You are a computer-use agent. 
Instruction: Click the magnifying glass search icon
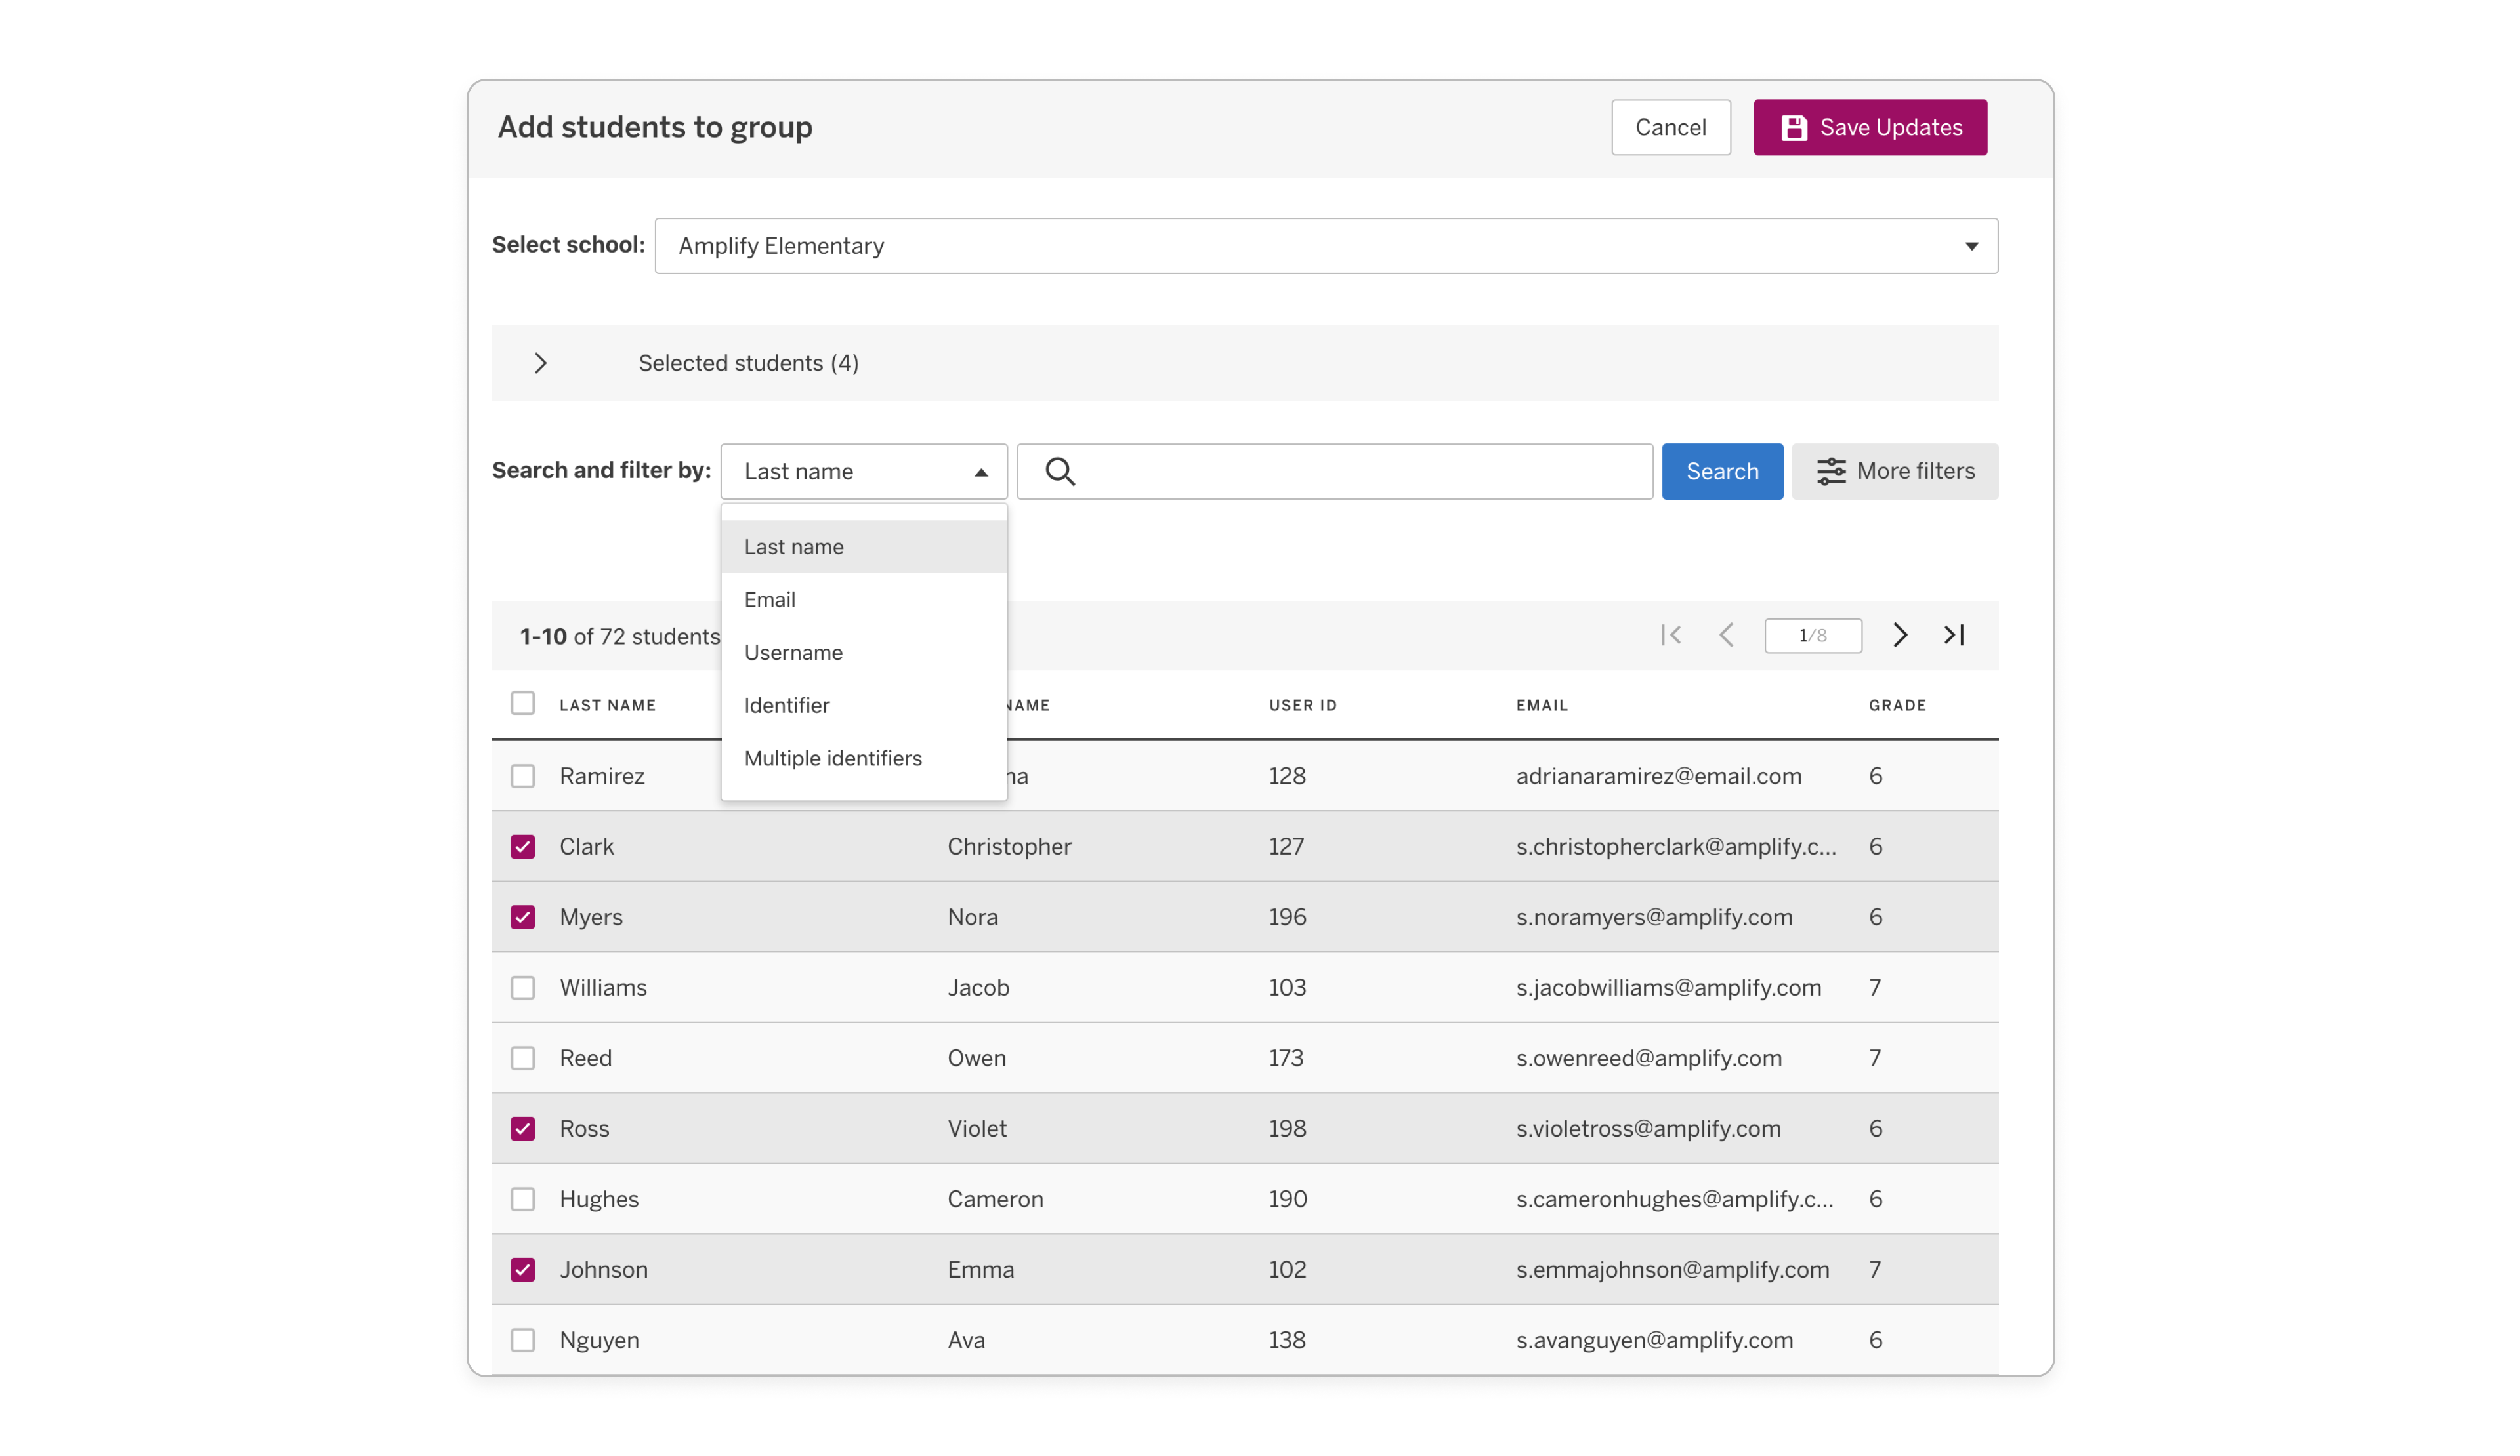[x=1060, y=472]
